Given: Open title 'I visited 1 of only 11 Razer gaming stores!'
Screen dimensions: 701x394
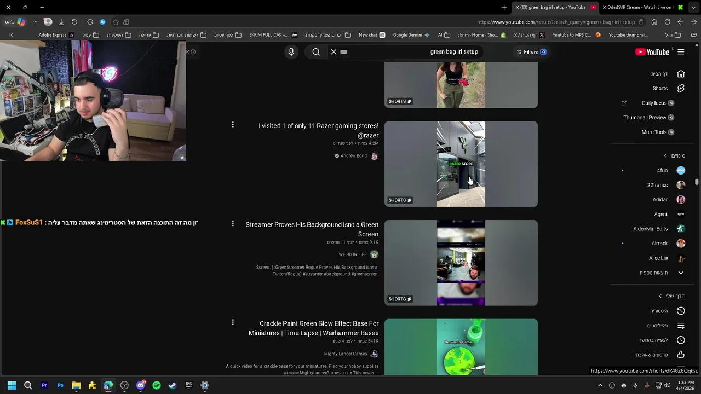Looking at the screenshot, I should tap(318, 130).
